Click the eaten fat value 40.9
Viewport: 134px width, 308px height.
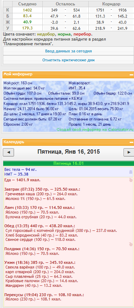pyautogui.click(x=27, y=22)
